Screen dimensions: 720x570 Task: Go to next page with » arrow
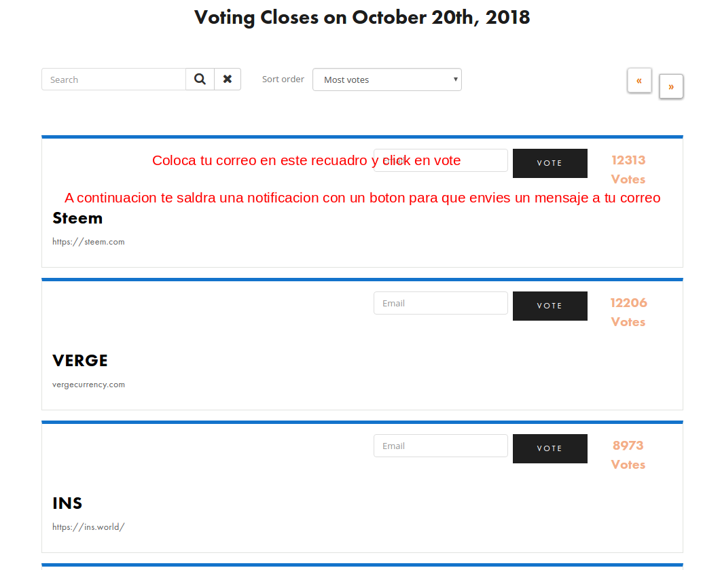pyautogui.click(x=671, y=86)
